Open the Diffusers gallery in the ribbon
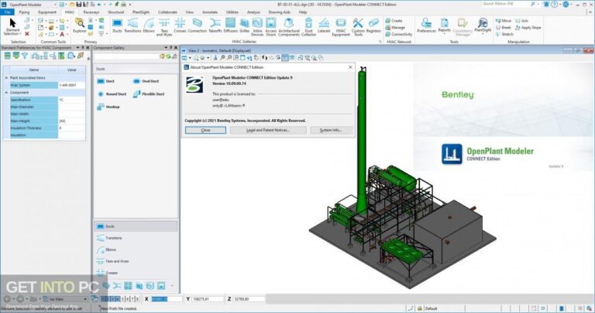The height and width of the screenshot is (313, 595). click(230, 26)
